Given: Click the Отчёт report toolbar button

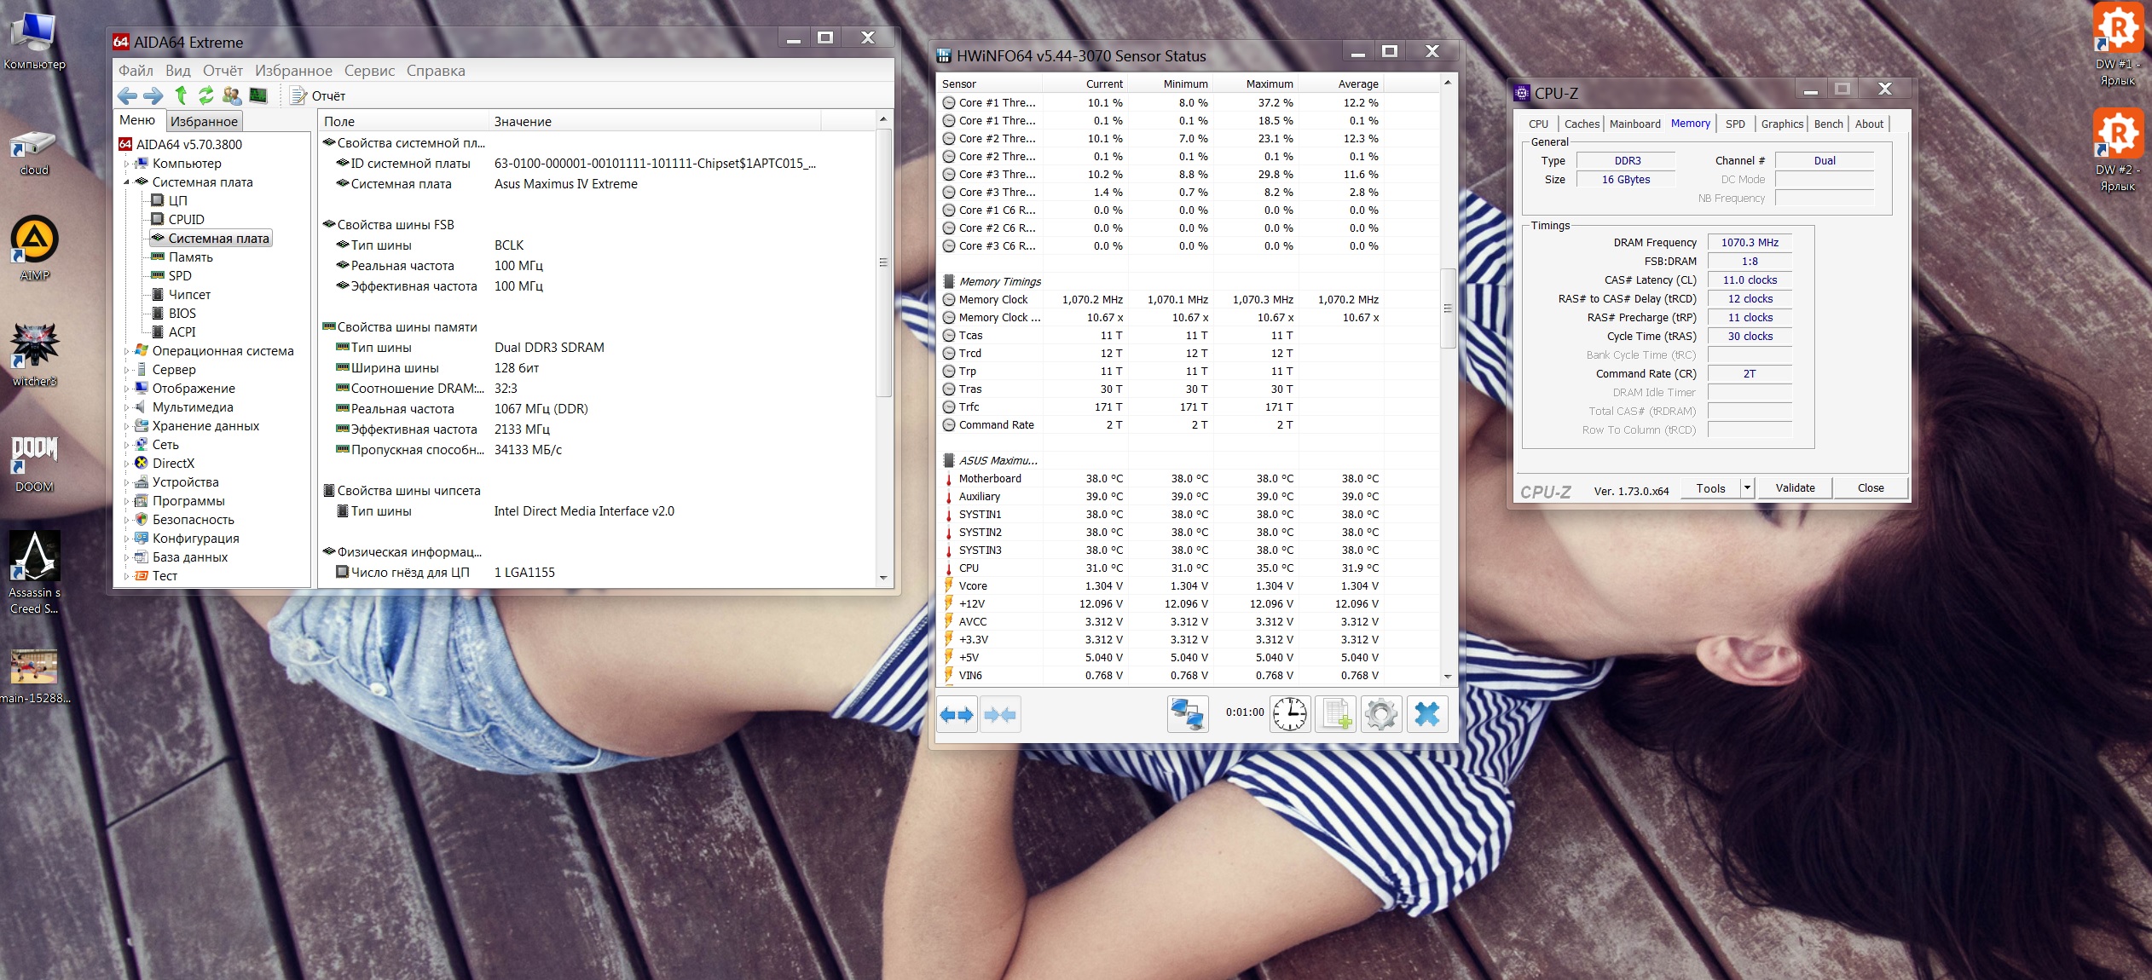Looking at the screenshot, I should pyautogui.click(x=318, y=95).
